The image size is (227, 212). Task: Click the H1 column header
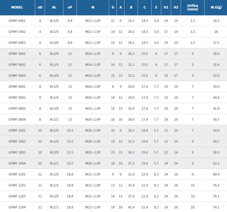(x=166, y=7)
